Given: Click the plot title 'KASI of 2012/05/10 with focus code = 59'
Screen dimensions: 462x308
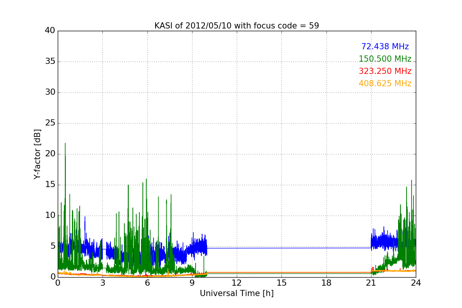Looking at the screenshot, I should (236, 26).
